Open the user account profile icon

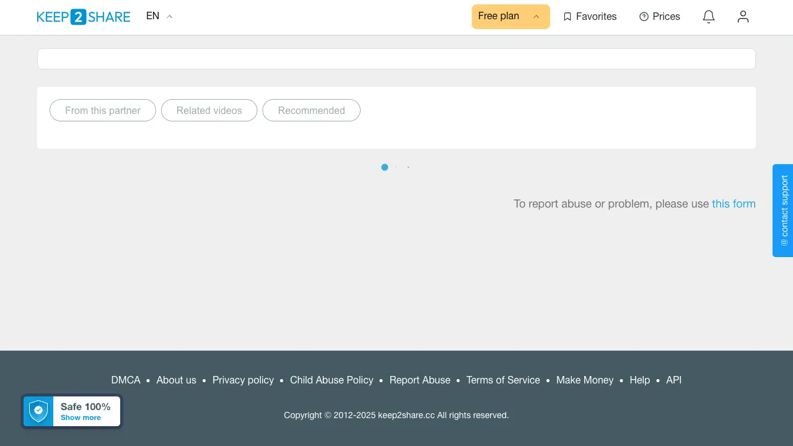[x=743, y=17]
